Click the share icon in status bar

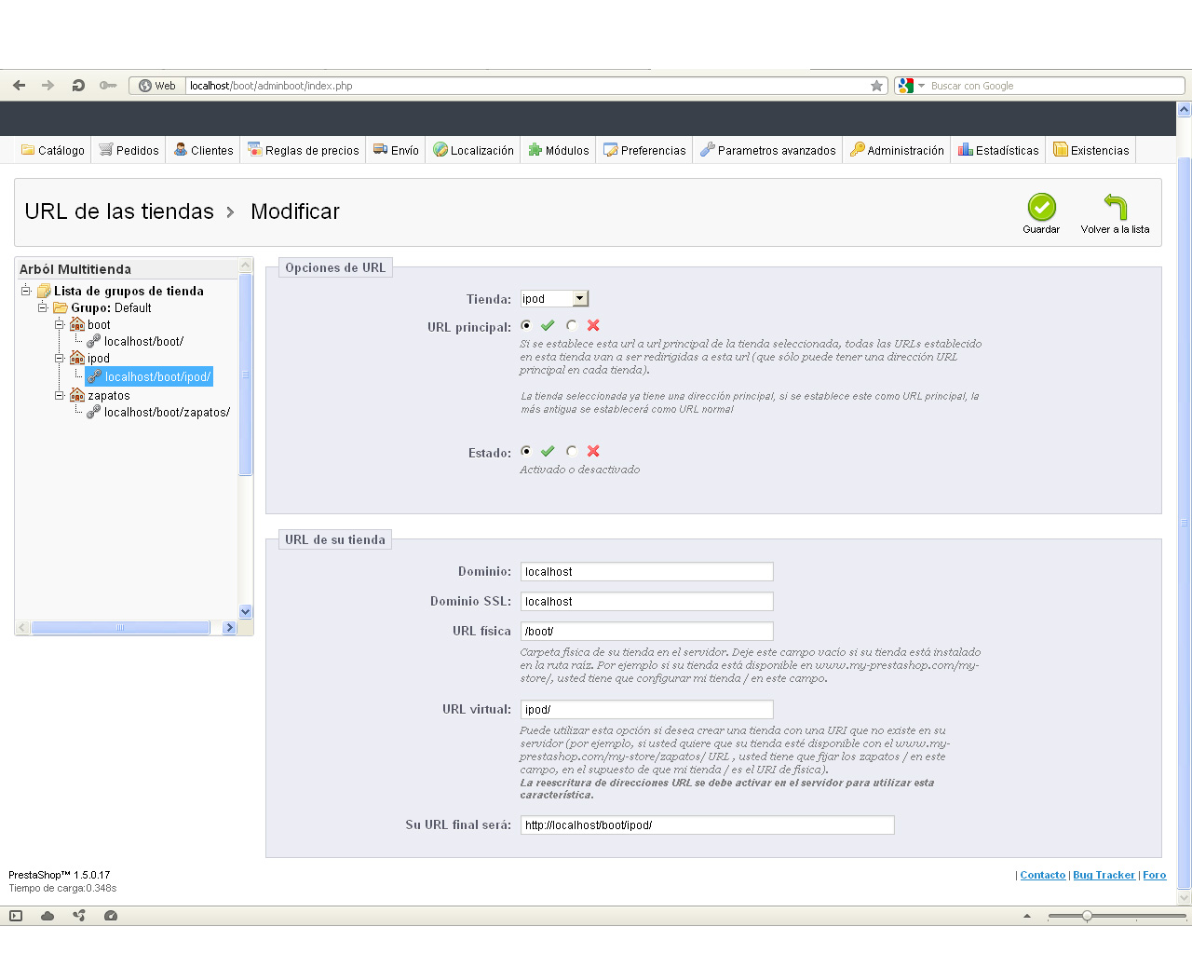(x=79, y=916)
